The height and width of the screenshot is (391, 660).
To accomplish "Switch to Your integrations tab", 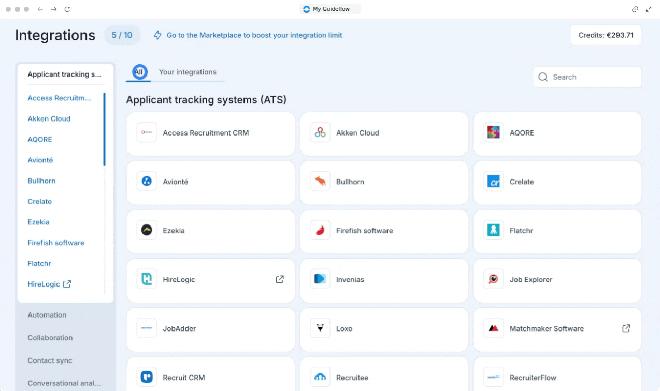I will coord(188,72).
